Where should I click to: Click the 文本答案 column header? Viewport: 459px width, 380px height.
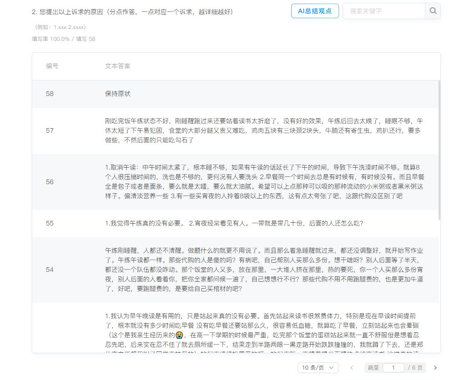coord(118,66)
